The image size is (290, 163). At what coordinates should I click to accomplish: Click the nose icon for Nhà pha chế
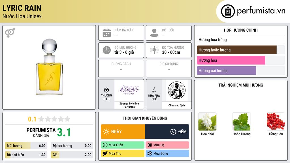(x=154, y=90)
